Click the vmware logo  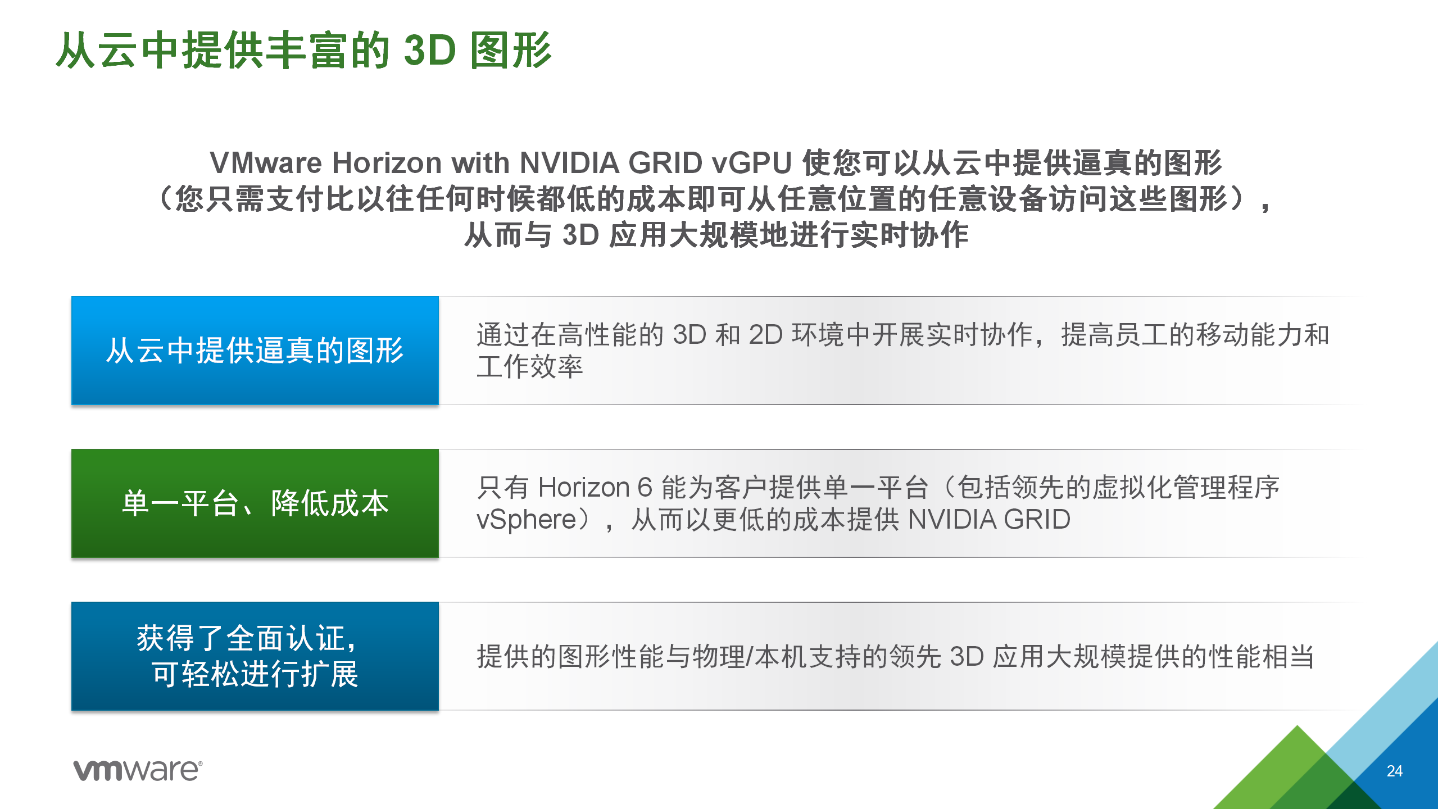coord(138,770)
